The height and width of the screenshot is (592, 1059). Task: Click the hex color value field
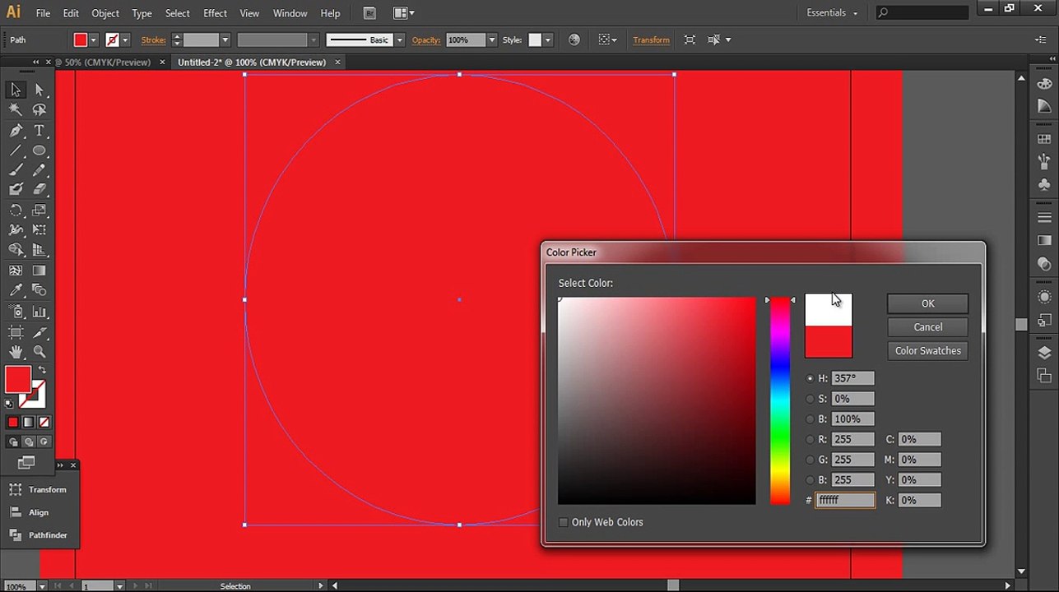click(845, 500)
